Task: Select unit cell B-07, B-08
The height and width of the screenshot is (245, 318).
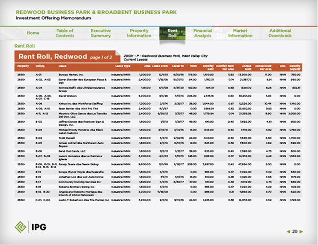Action: coord(43,156)
